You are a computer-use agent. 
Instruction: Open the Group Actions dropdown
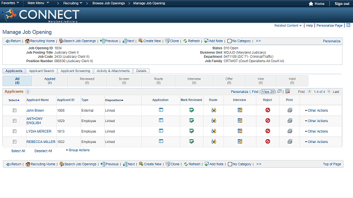pyautogui.click(x=78, y=150)
